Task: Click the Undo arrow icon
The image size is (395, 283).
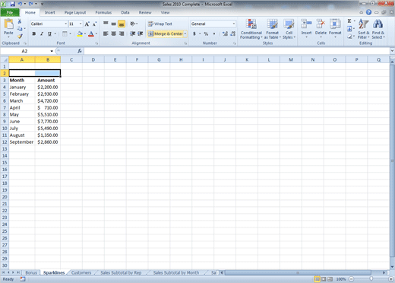Action: pos(20,4)
